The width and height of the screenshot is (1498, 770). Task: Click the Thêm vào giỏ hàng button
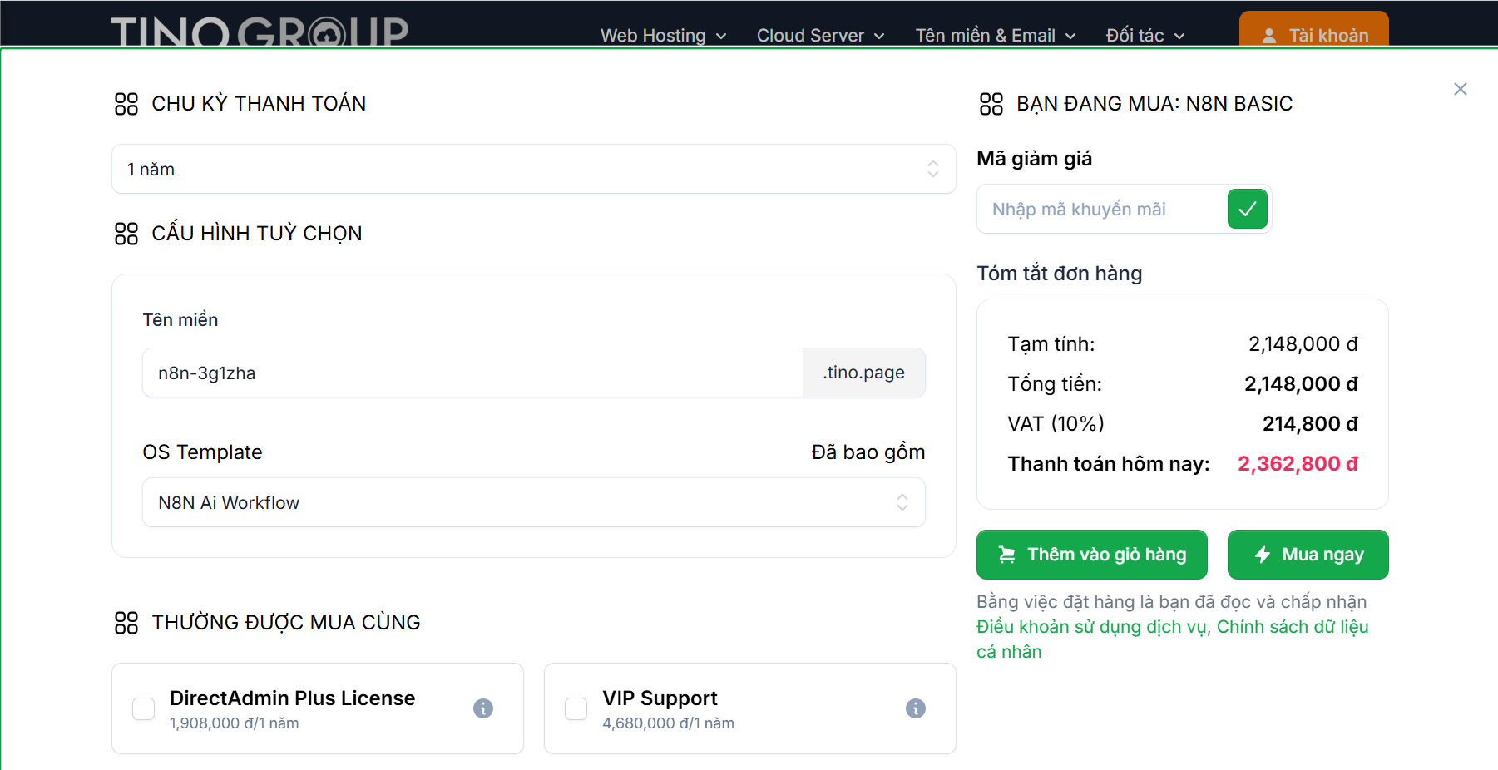coord(1091,555)
